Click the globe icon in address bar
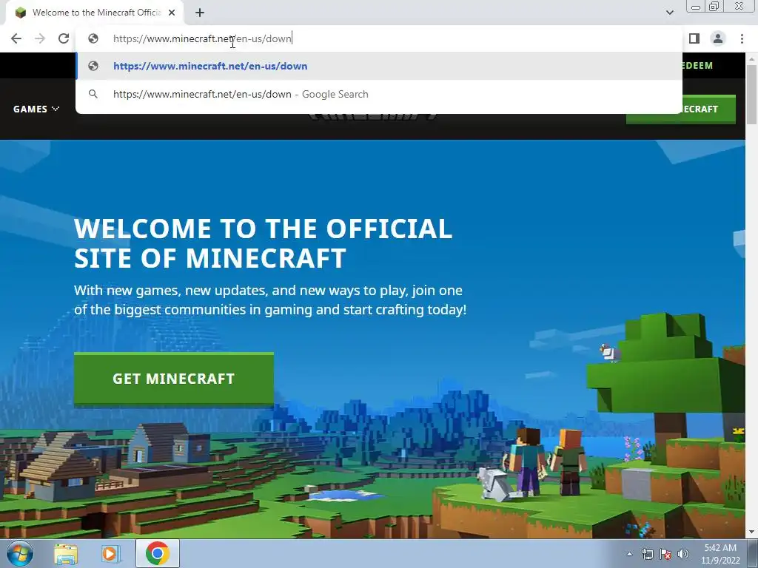Screen dimensions: 758x568 click(x=93, y=38)
